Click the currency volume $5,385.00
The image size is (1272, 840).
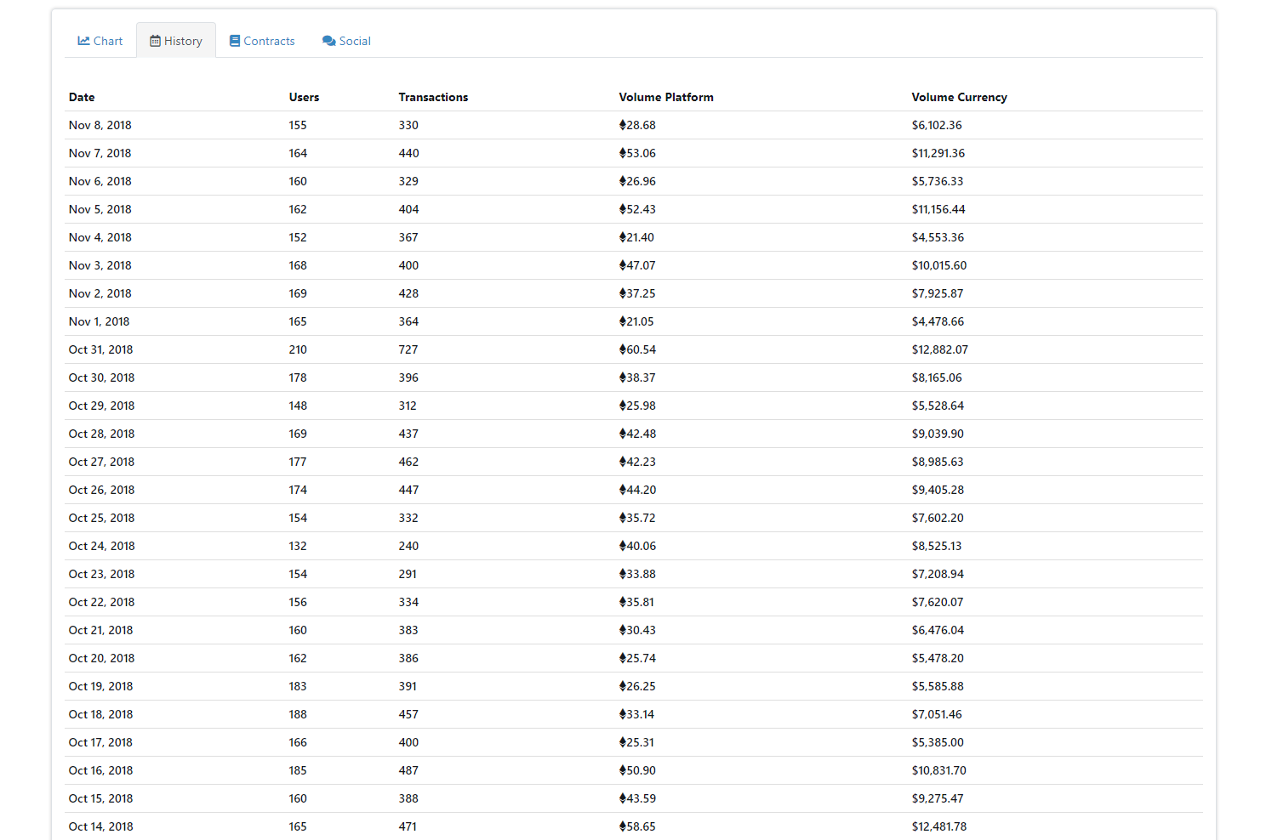point(938,742)
